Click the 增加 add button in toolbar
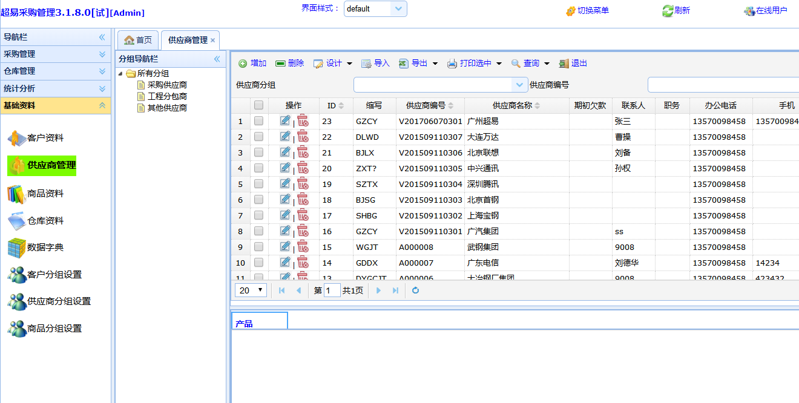Image resolution: width=799 pixels, height=403 pixels. (x=252, y=64)
